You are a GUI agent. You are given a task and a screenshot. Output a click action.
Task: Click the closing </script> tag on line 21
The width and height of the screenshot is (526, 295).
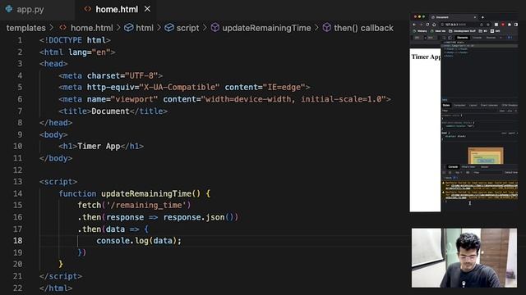[61, 276]
